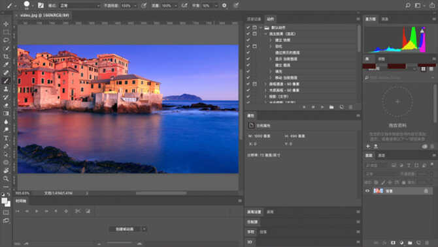Open the Histogram panel tab
Image resolution: width=438 pixels, height=247 pixels.
click(x=371, y=19)
